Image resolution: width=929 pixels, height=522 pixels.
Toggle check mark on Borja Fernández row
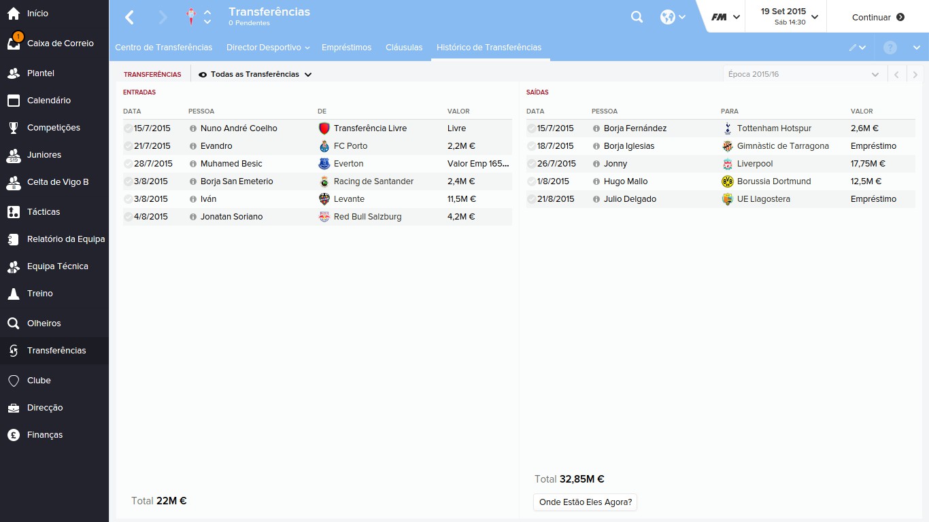[x=531, y=128]
